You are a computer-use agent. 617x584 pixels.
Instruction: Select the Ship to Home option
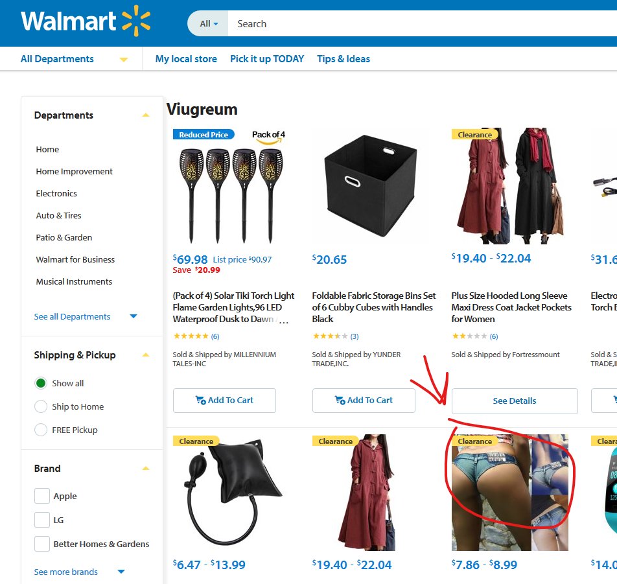[41, 406]
